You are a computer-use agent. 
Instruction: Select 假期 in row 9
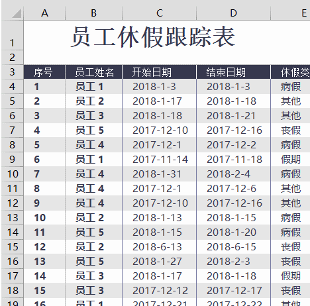(290, 160)
